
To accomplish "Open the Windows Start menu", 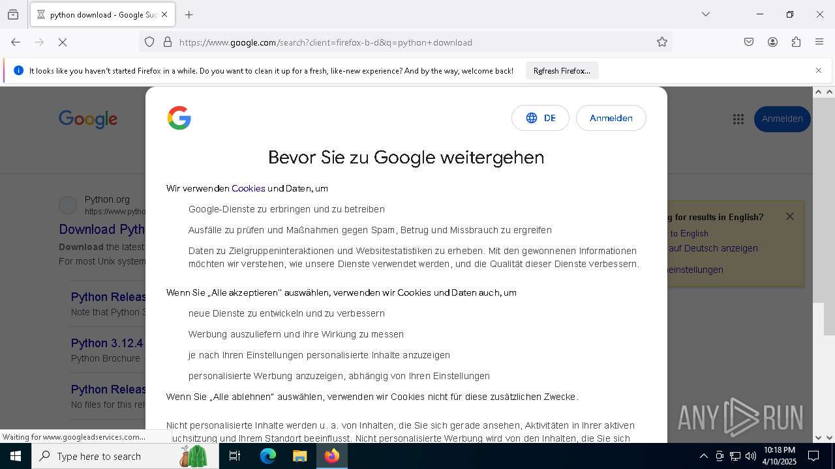I will pyautogui.click(x=16, y=456).
